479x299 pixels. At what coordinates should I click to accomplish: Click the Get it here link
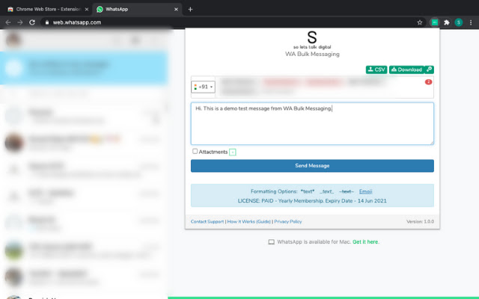tap(365, 242)
